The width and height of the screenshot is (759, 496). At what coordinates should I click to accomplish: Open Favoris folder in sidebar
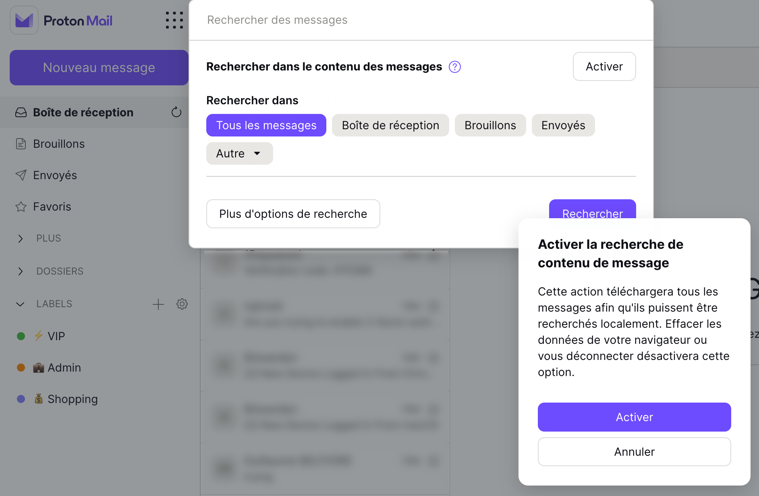click(94, 207)
